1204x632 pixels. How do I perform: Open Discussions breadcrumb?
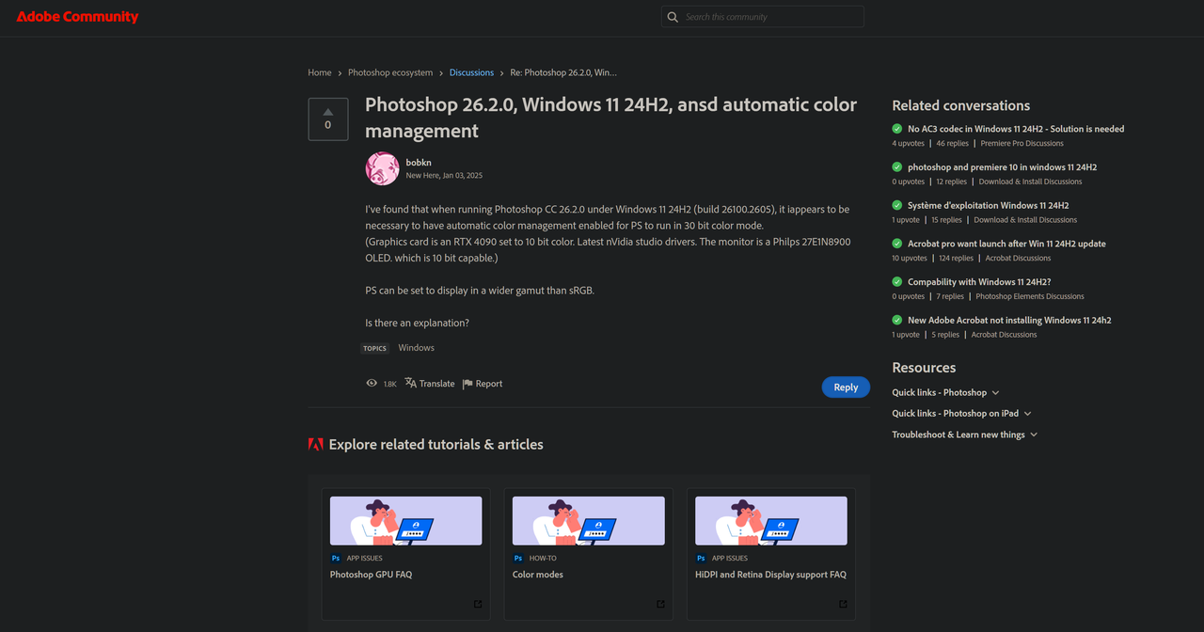click(x=471, y=72)
